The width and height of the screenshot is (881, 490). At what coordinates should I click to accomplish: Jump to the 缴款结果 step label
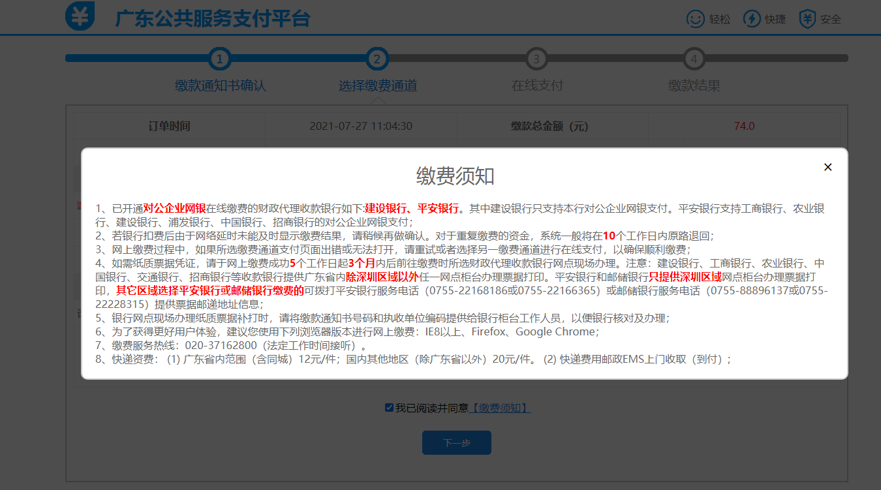[694, 86]
